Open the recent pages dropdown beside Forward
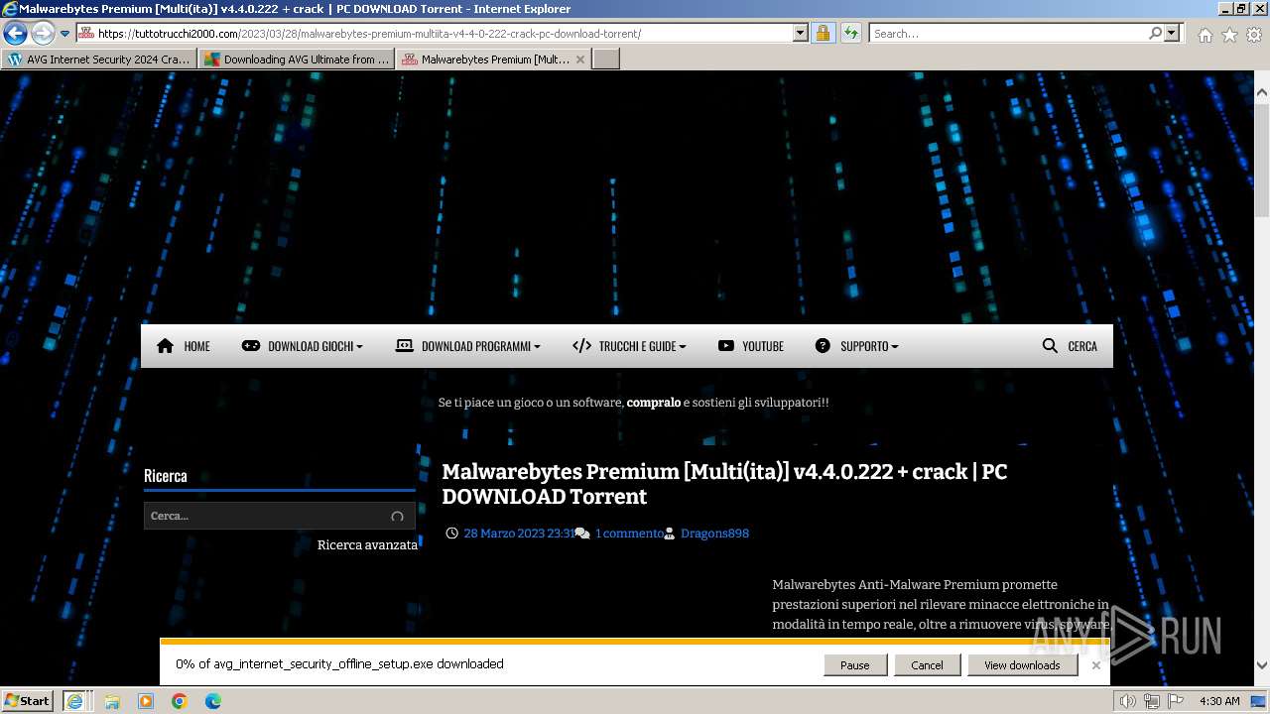Screen dimensions: 1270x714 tap(65, 34)
